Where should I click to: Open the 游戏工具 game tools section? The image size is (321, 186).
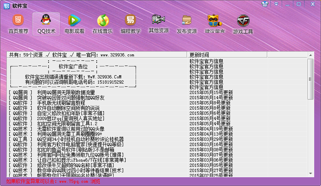coord(243,24)
